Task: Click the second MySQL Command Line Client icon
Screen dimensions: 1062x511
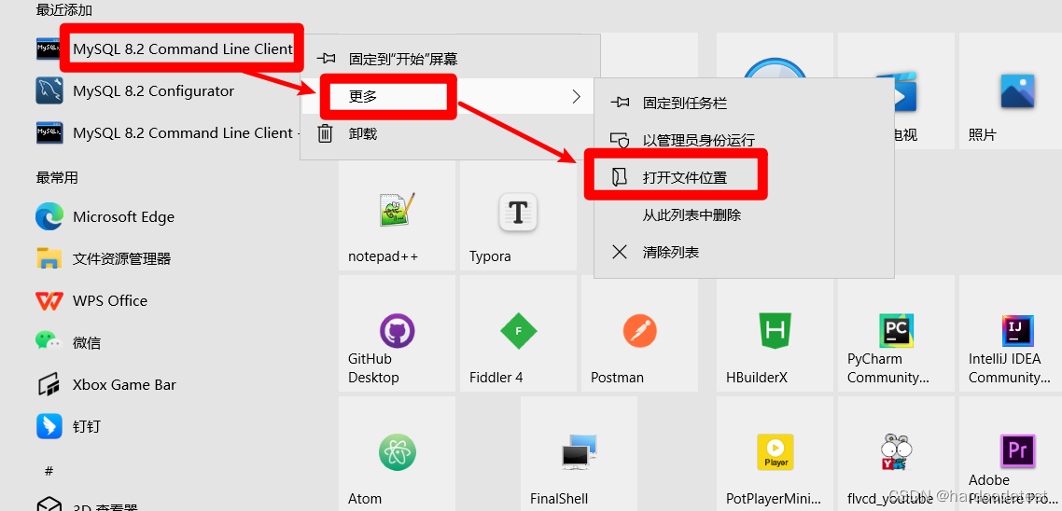Action: pyautogui.click(x=49, y=132)
